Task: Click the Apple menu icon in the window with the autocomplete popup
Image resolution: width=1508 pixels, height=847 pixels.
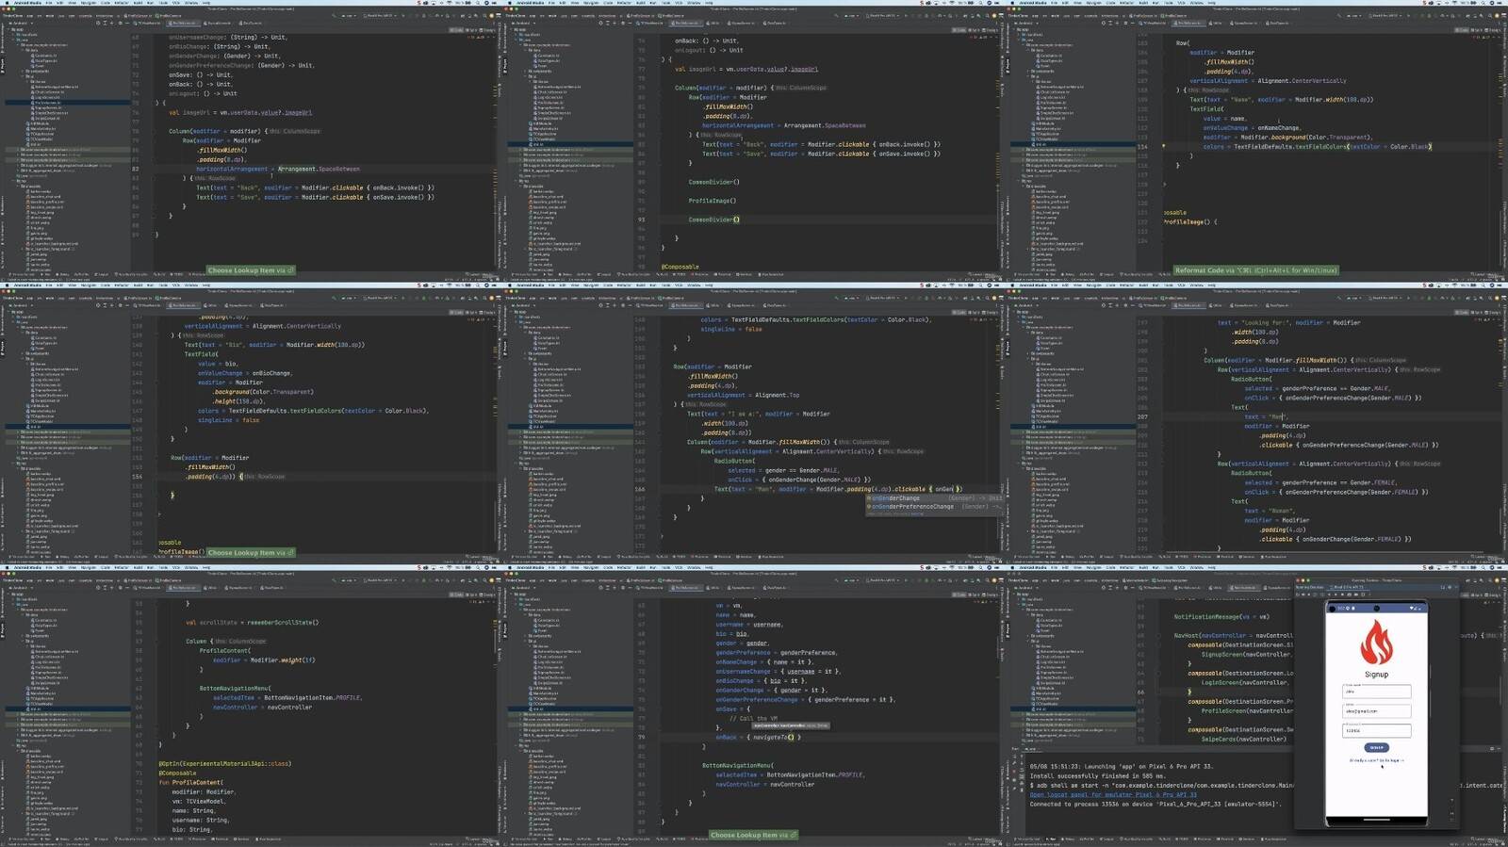Action: 510,285
